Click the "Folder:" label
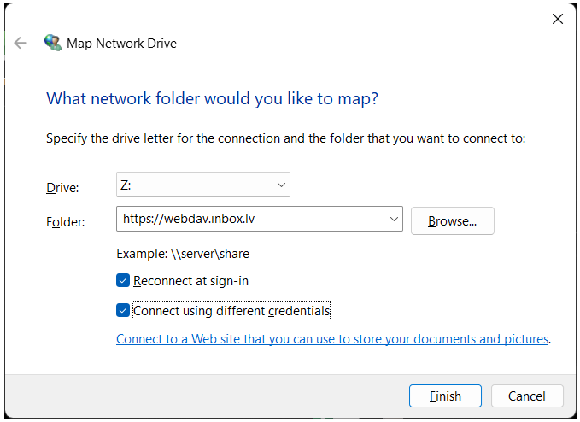The width and height of the screenshot is (580, 422). [x=65, y=222]
